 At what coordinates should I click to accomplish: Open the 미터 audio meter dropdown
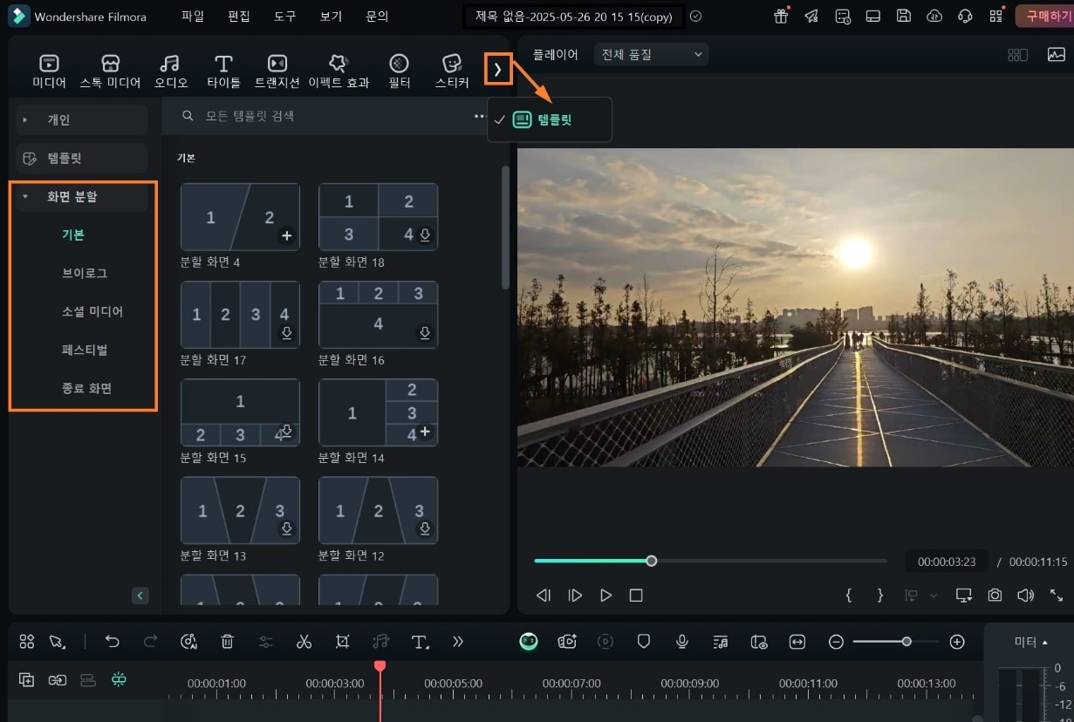pos(1030,642)
